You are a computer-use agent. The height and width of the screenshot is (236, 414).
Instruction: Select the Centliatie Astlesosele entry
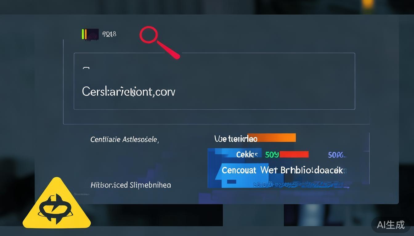(x=124, y=140)
